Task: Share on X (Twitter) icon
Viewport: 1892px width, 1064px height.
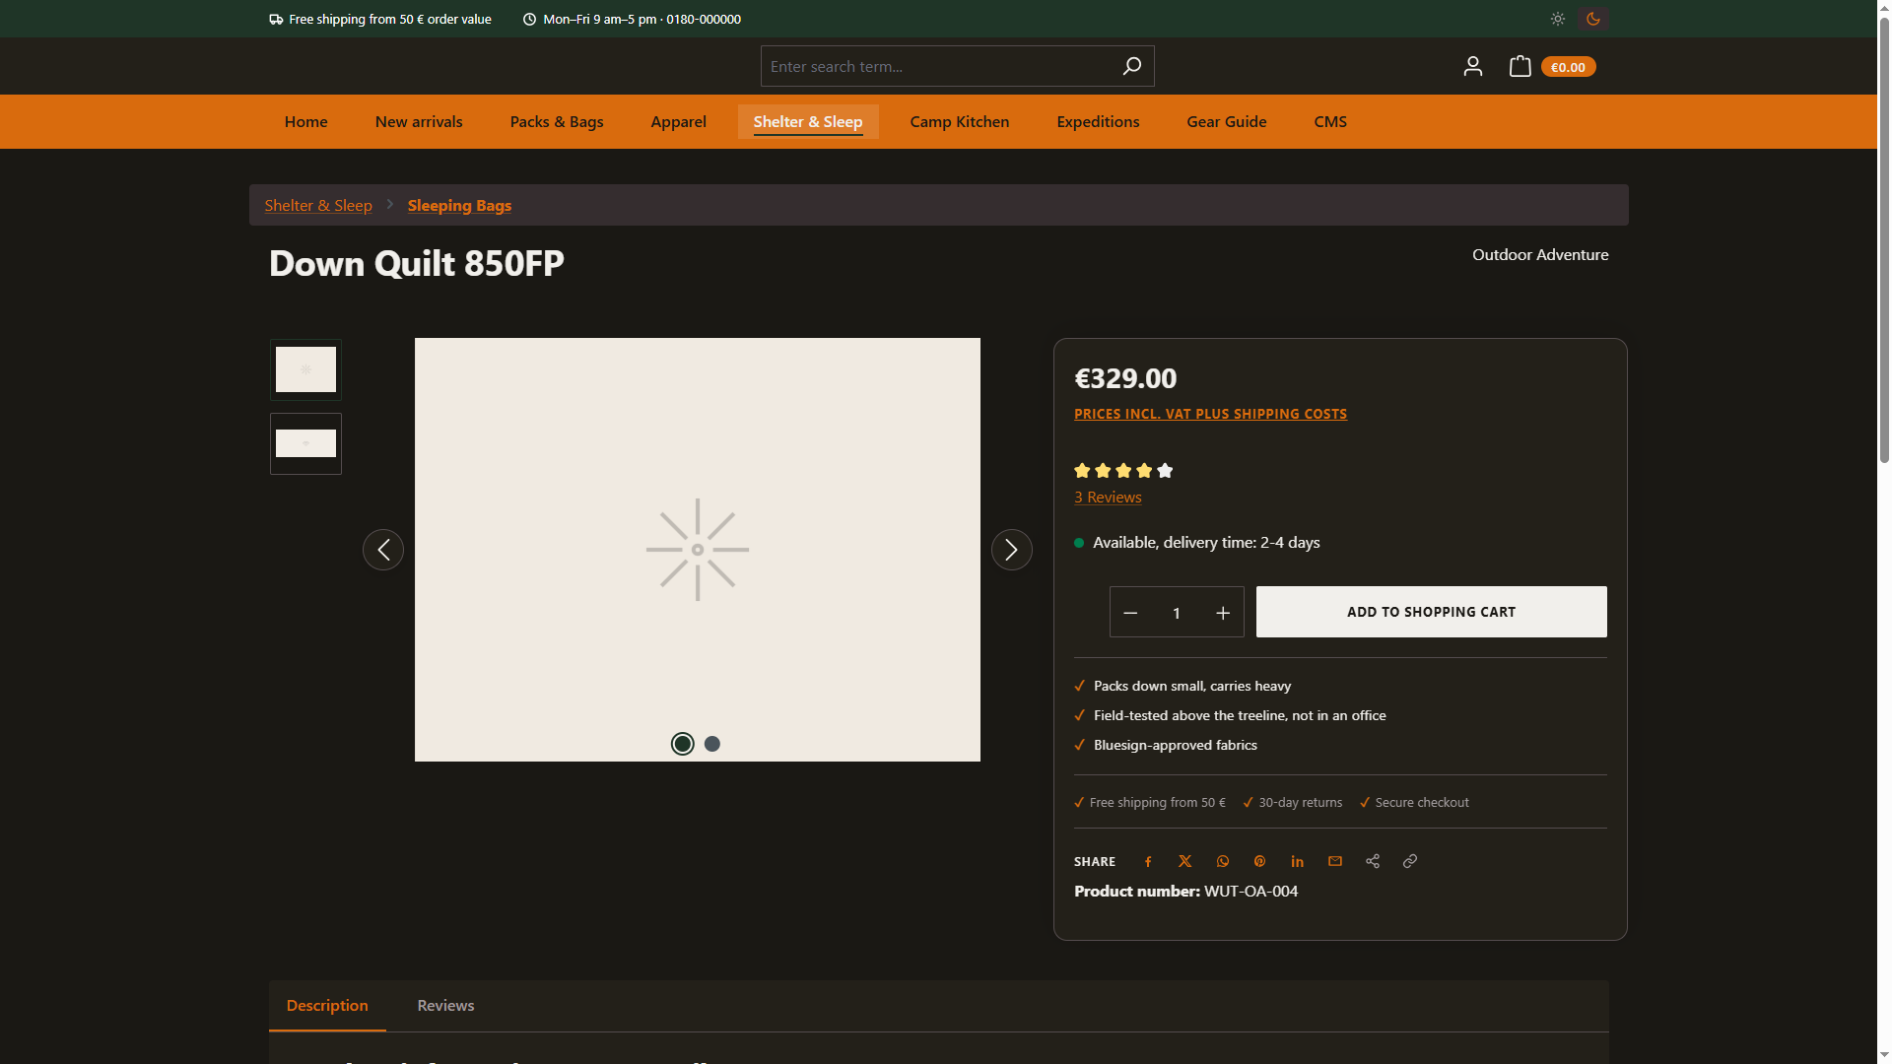Action: tap(1185, 861)
